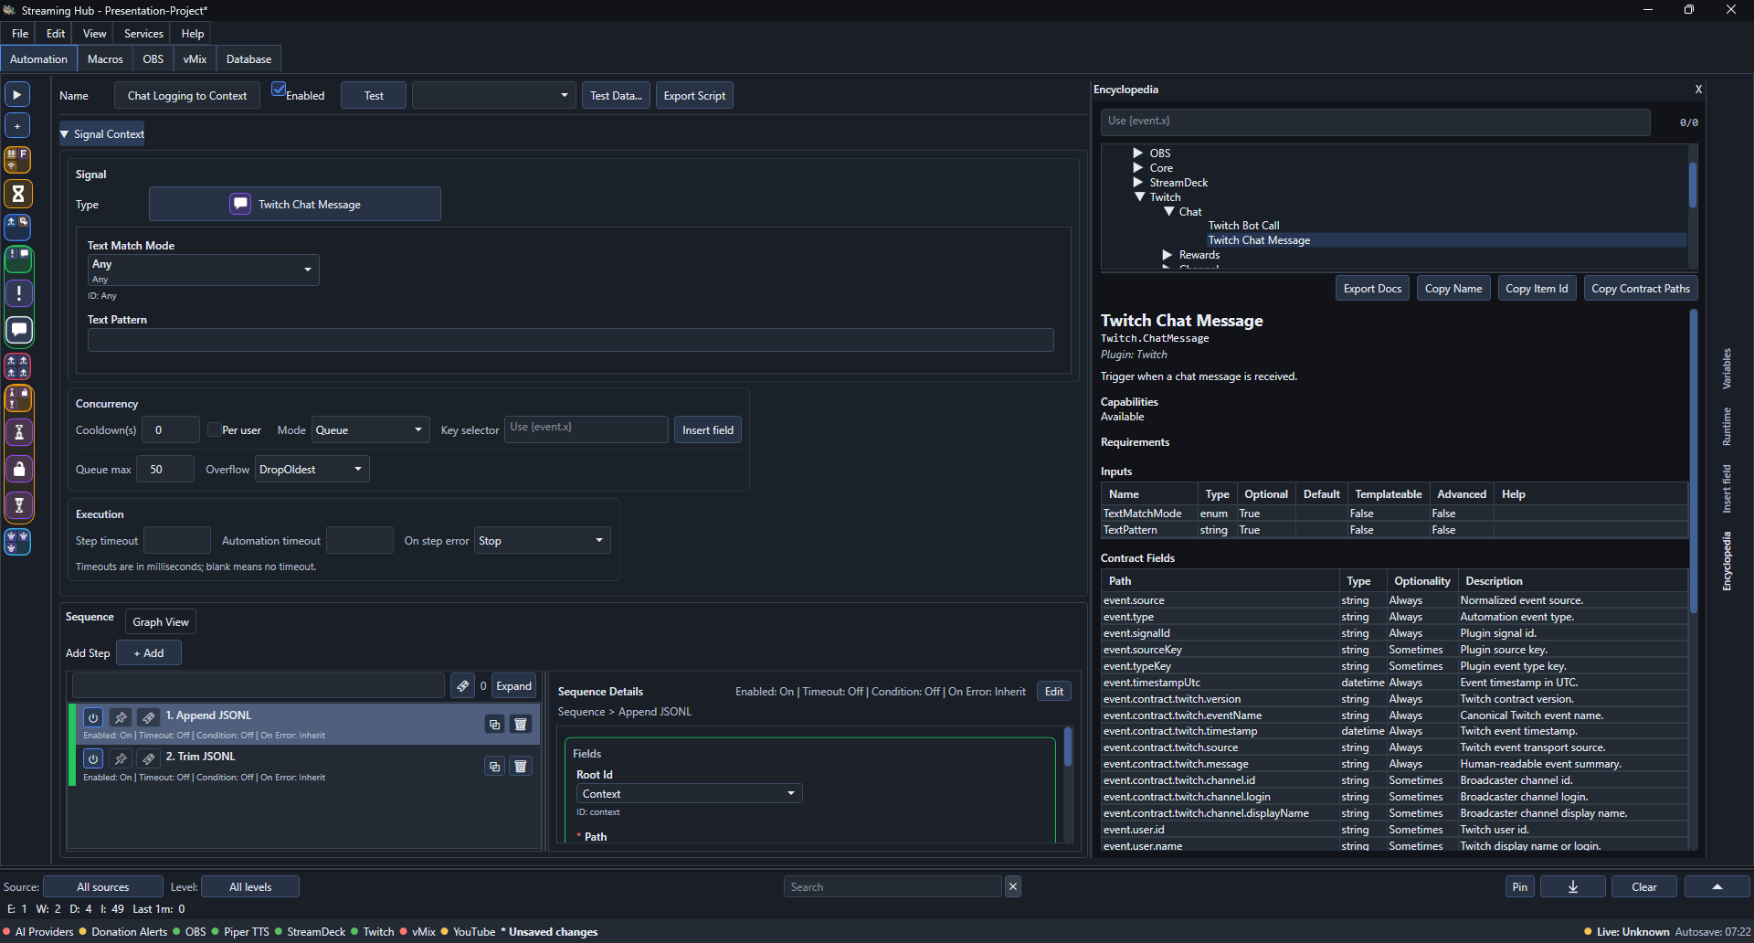Open the concurrency Mode Queue dropdown
Screen dimensions: 1754x943
click(370, 430)
